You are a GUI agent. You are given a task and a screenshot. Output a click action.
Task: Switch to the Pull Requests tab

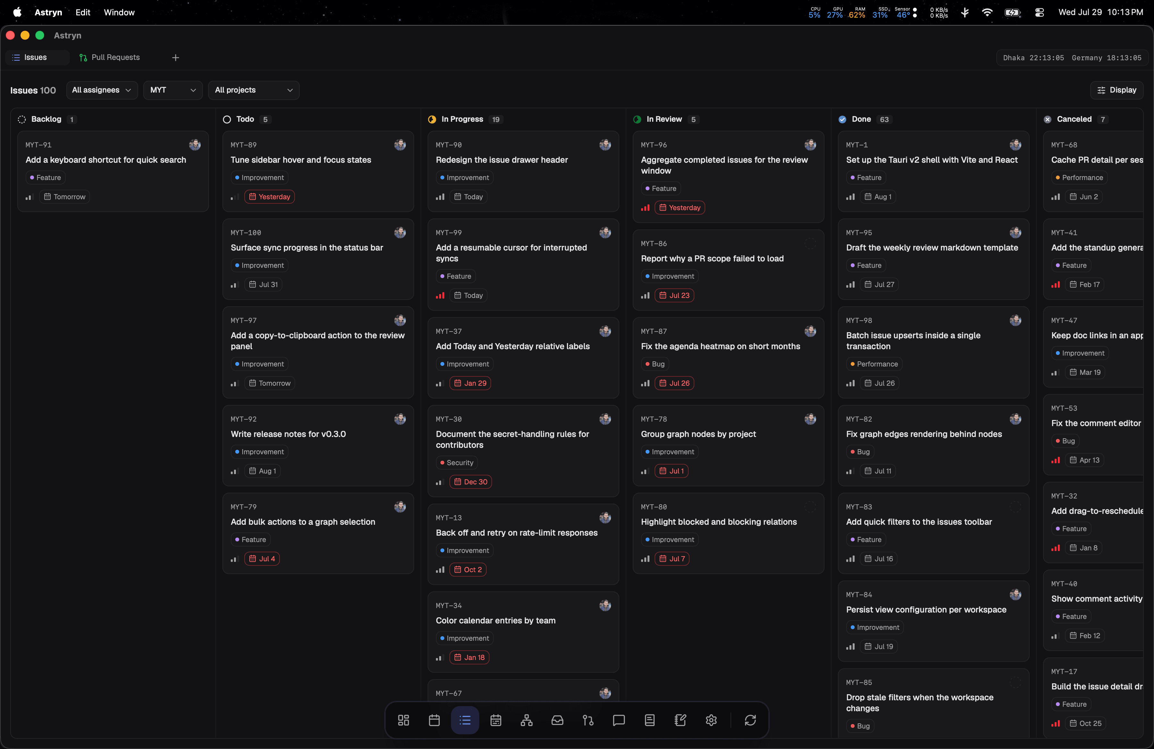tap(110, 58)
